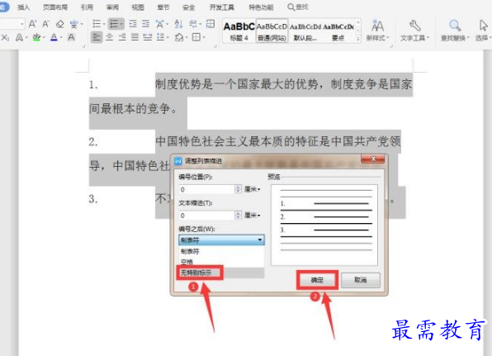The image size is (492, 356).
Task: Open the font size dropdown arrow
Action: point(22,24)
